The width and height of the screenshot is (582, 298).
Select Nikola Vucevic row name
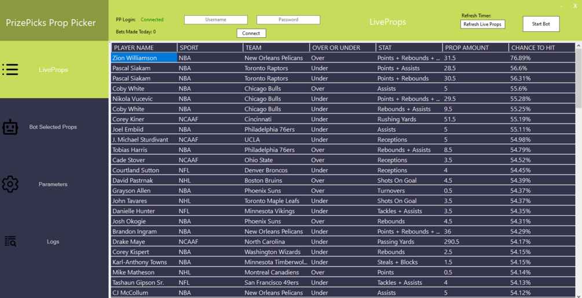coord(144,99)
